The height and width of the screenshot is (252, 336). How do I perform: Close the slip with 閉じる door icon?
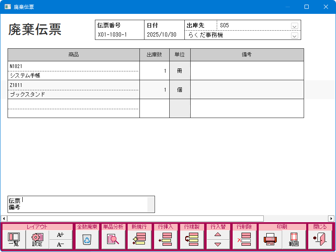pos(320,240)
